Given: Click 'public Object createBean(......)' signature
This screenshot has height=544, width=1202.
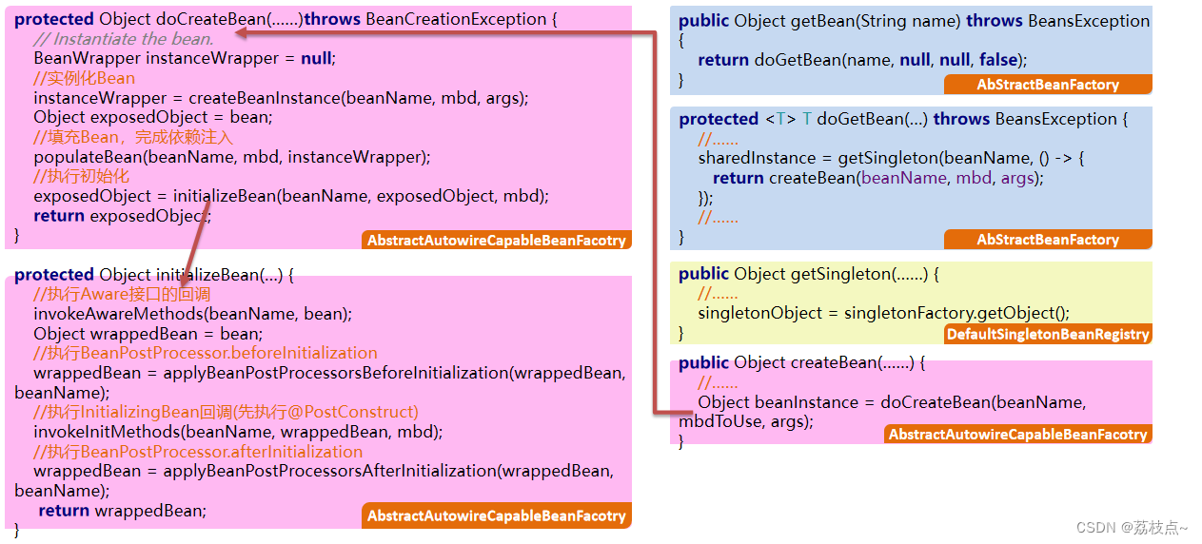Looking at the screenshot, I should 802,362.
